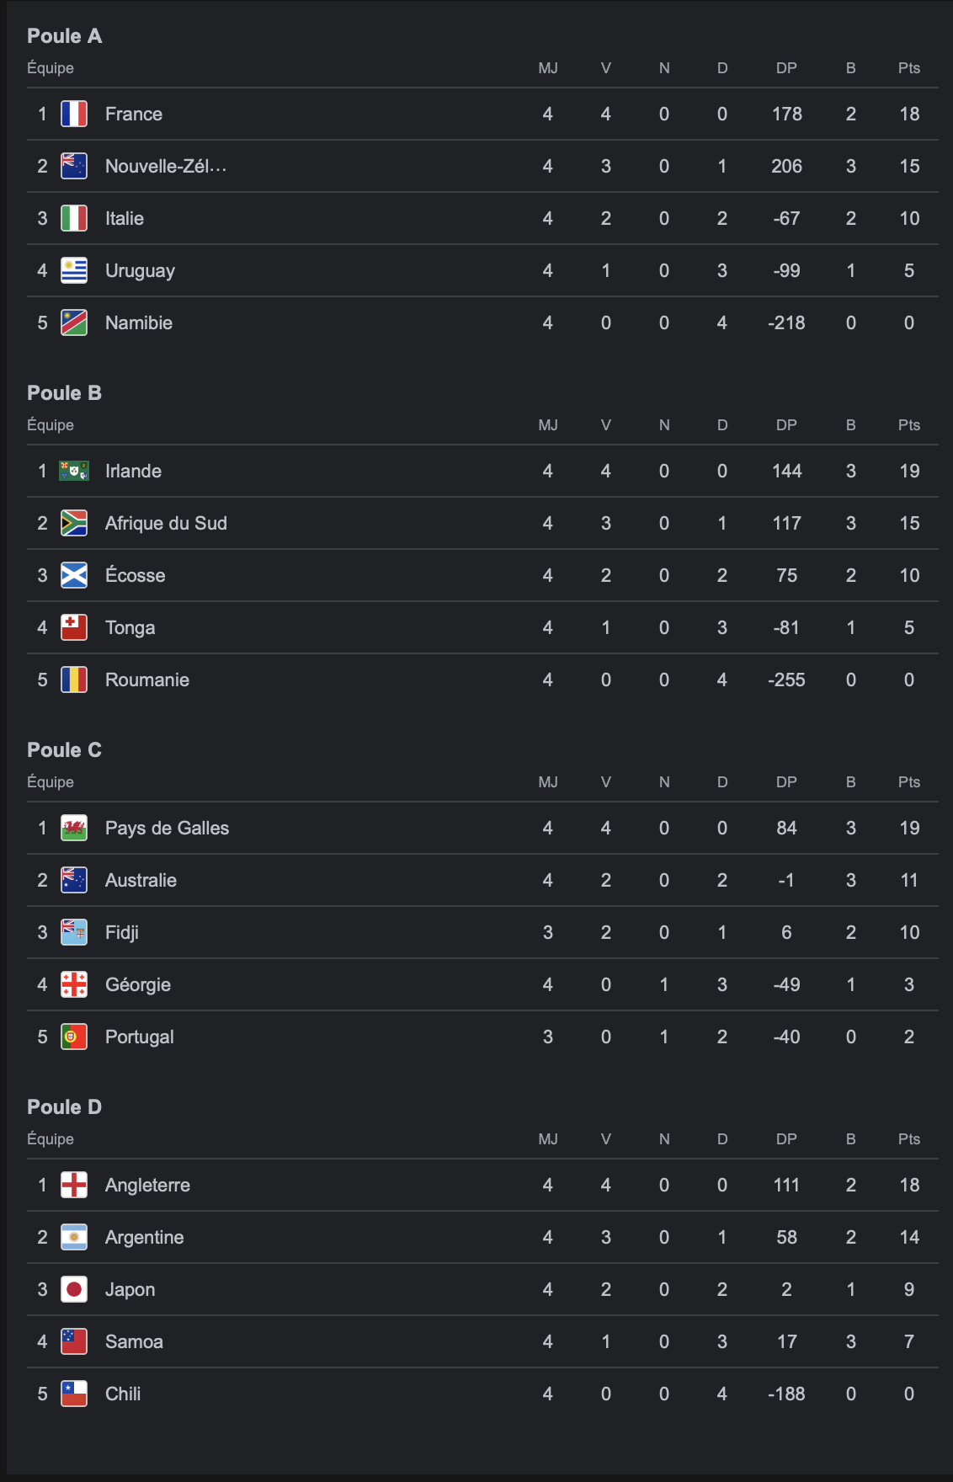Image resolution: width=953 pixels, height=1482 pixels.
Task: Click the Irlande rugby flag icon
Action: 74,471
